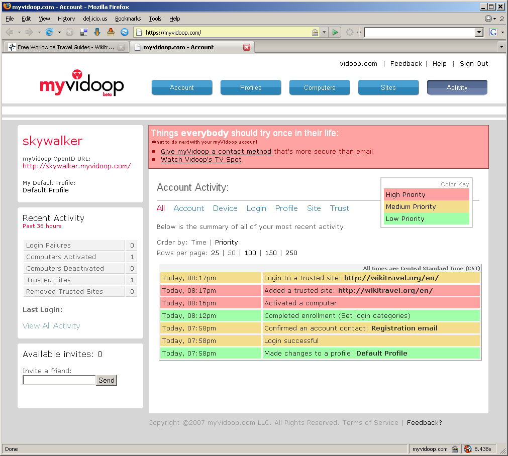
Task: Click the circular account icon in menu bar
Action: pos(488,19)
